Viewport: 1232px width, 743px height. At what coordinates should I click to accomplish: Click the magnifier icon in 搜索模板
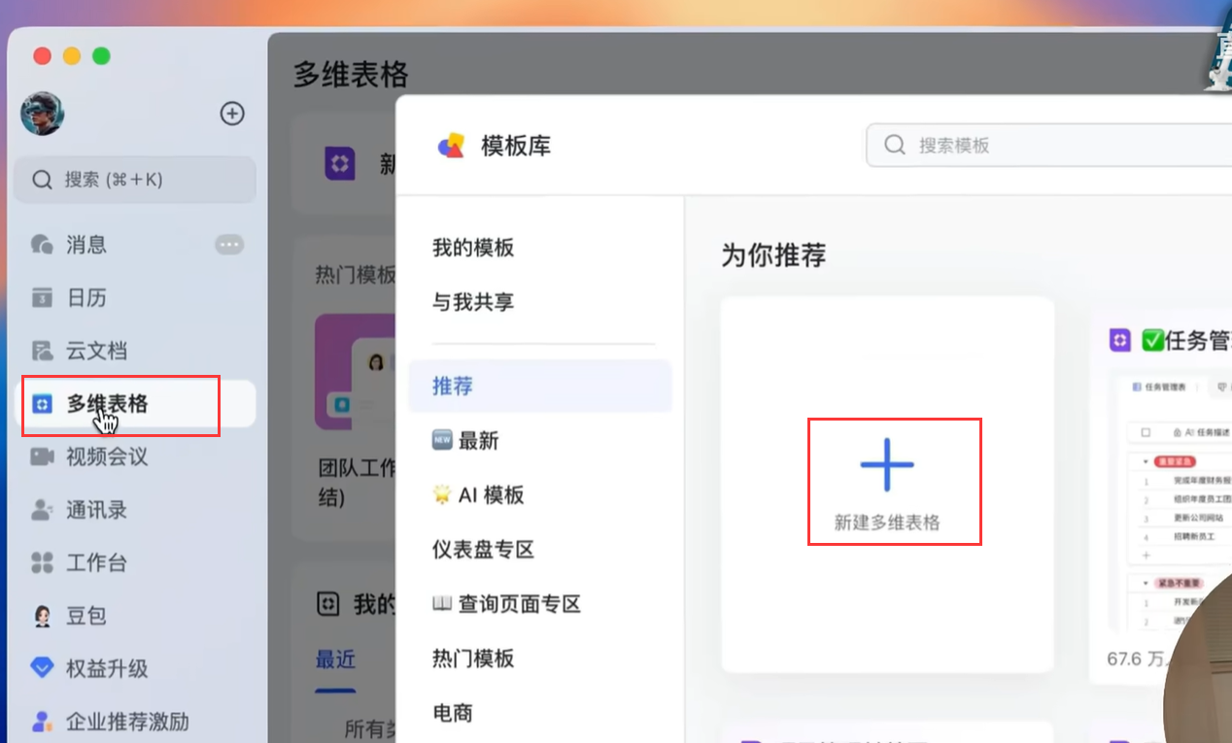click(895, 146)
